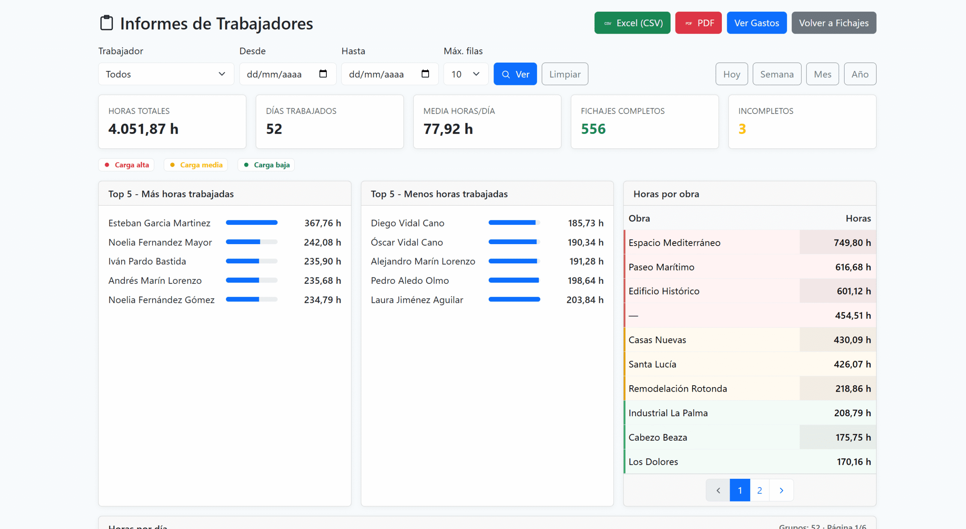
Task: Select page 2 in the obra pagination
Action: click(760, 490)
